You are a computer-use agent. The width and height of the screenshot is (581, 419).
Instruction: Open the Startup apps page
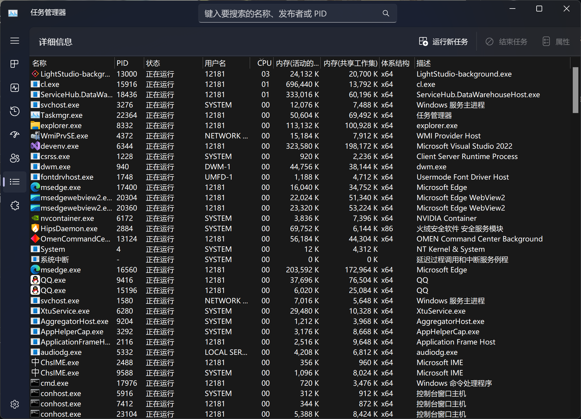14,135
